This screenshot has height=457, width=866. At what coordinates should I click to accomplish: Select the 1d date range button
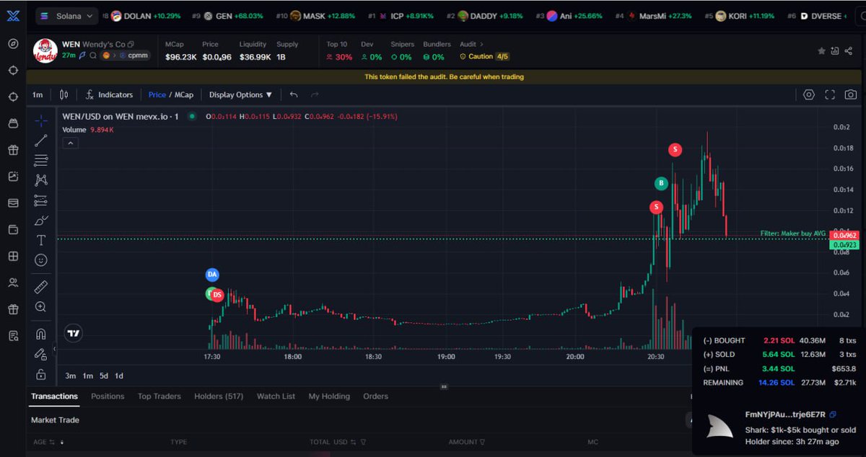pos(119,376)
